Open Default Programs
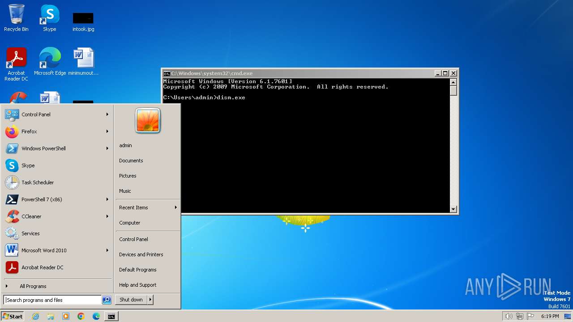 (137, 270)
